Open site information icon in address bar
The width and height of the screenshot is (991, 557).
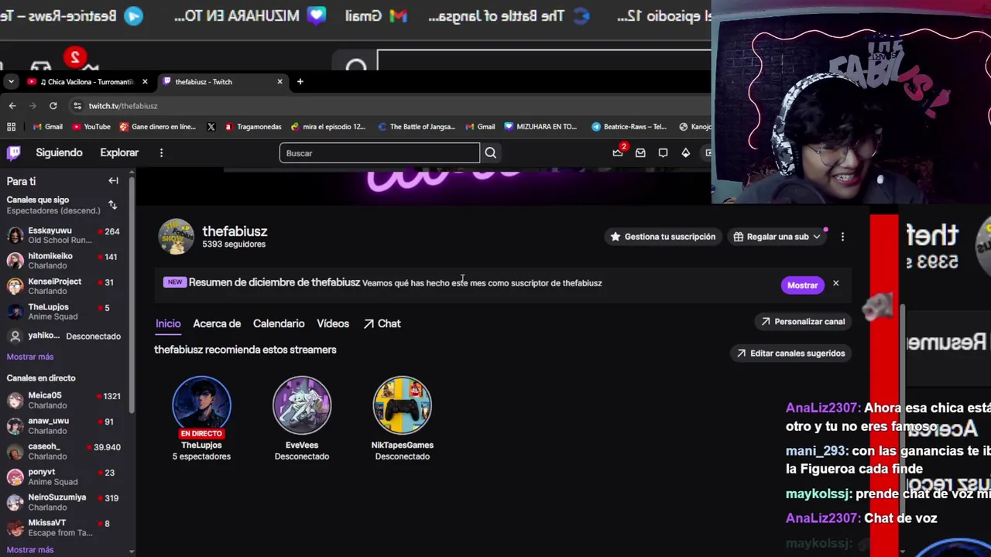click(x=77, y=106)
